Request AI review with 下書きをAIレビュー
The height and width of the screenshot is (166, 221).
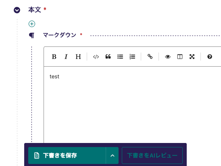[x=152, y=155]
